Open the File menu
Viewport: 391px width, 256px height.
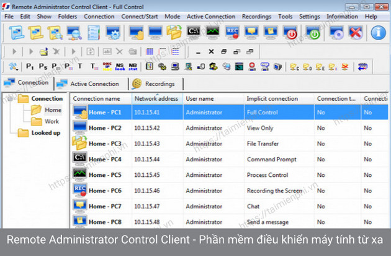click(9, 17)
